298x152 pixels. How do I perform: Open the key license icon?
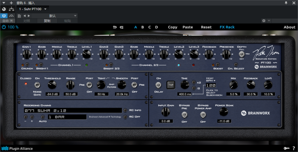[286, 149]
